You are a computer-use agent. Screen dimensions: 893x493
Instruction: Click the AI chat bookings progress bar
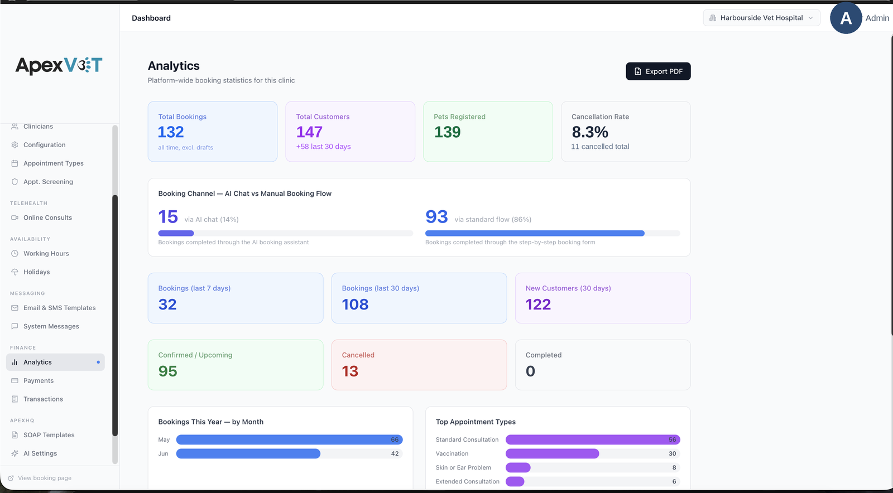tap(286, 233)
